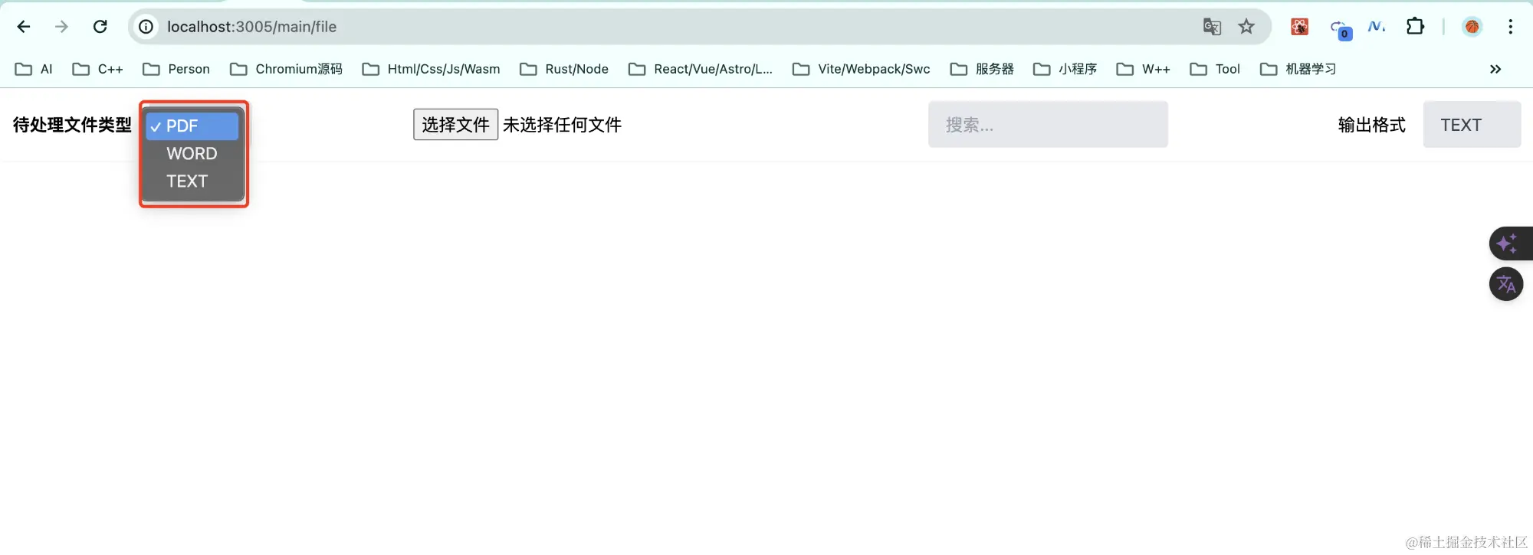Click the address bar URL text
Viewport: 1533px width, 555px height.
(x=251, y=27)
